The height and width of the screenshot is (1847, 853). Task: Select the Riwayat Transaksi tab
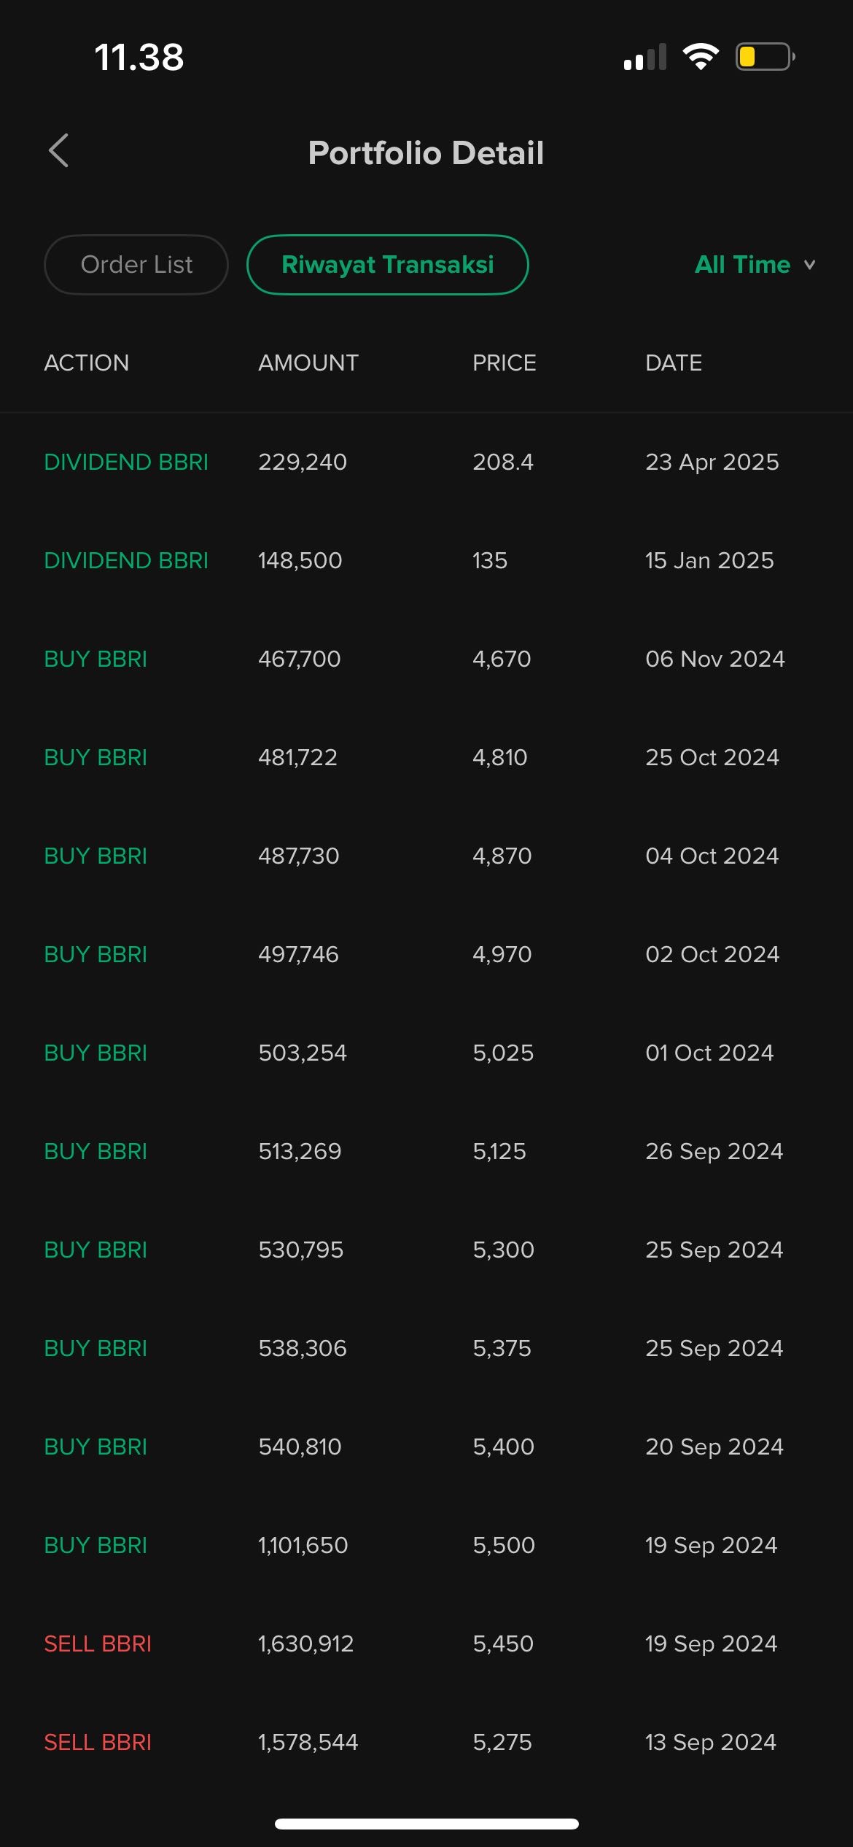pos(387,265)
